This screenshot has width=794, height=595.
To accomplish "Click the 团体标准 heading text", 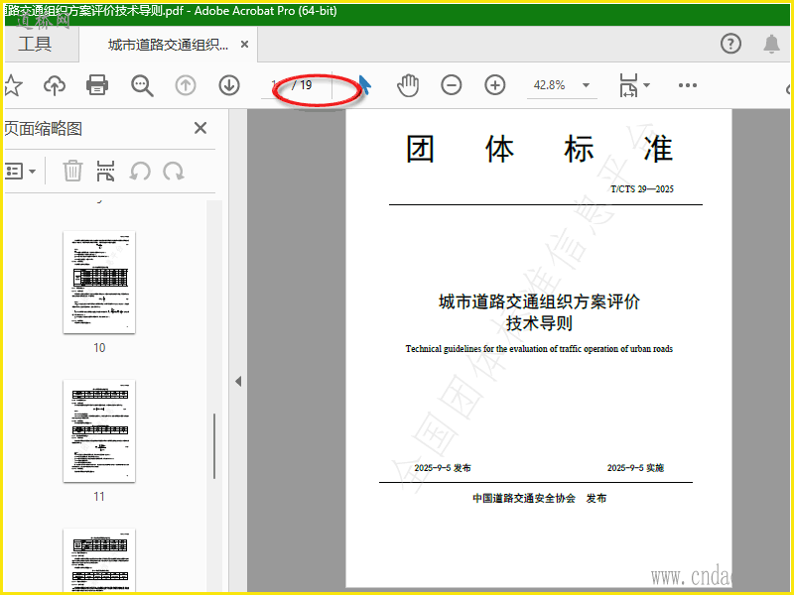I will point(539,149).
